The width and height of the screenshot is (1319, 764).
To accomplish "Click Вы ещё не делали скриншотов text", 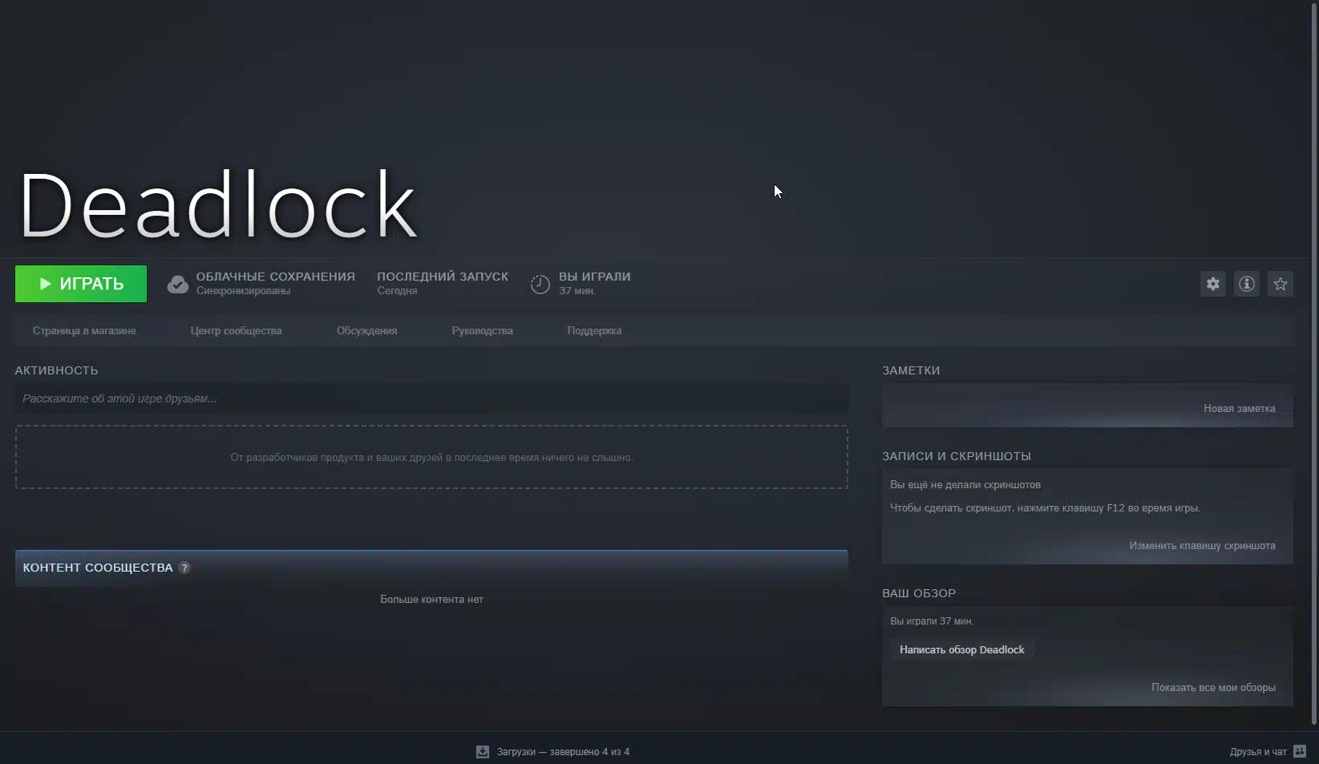I will (965, 484).
